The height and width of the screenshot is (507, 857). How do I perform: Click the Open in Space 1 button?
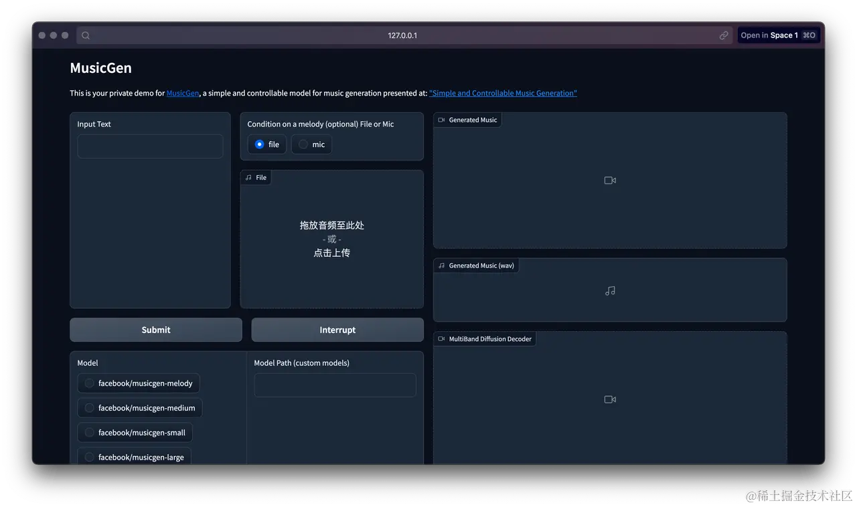[779, 35]
